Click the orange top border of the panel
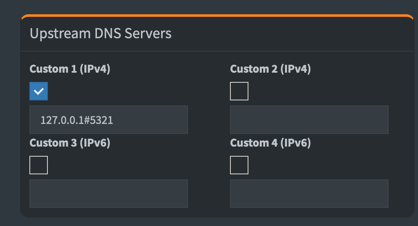418x226 pixels. point(217,16)
